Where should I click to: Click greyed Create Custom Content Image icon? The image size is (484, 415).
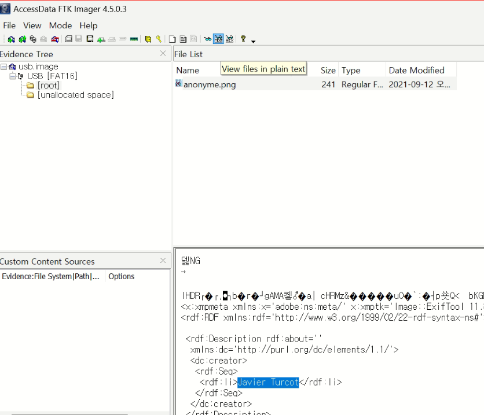point(112,39)
